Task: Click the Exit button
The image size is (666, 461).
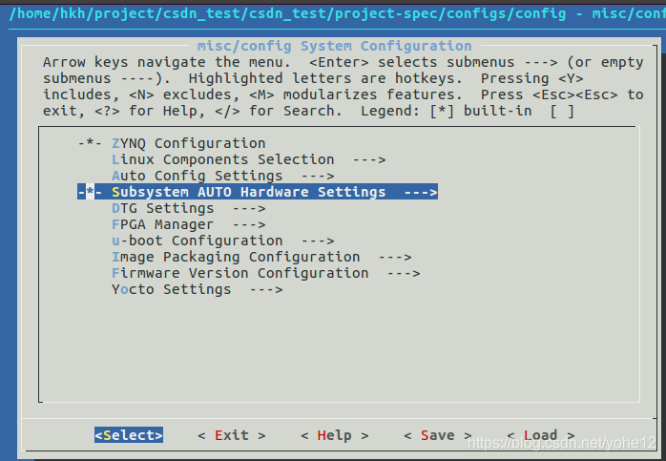Action: (232, 435)
